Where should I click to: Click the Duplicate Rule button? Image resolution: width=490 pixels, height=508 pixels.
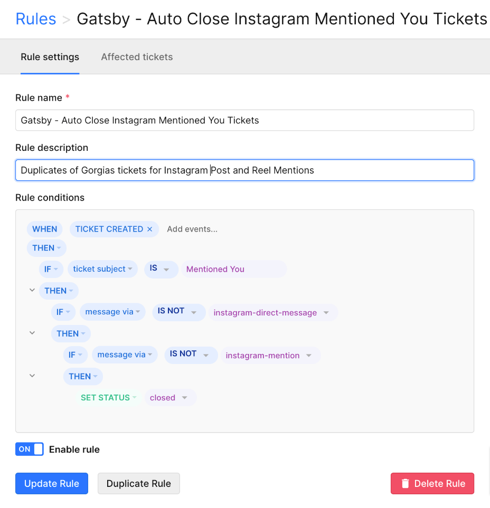click(138, 483)
